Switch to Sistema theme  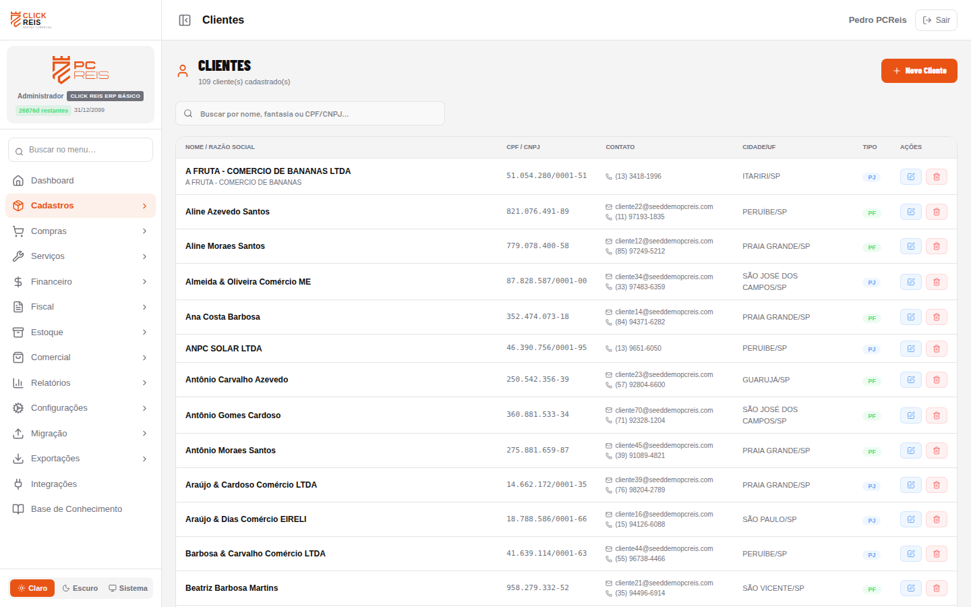point(128,588)
